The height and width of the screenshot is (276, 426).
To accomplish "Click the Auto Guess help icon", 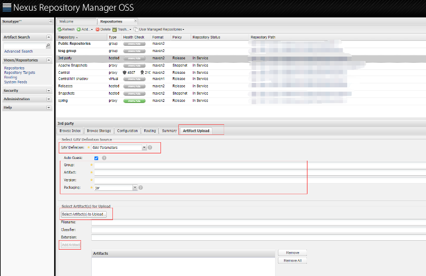I will coord(104,158).
